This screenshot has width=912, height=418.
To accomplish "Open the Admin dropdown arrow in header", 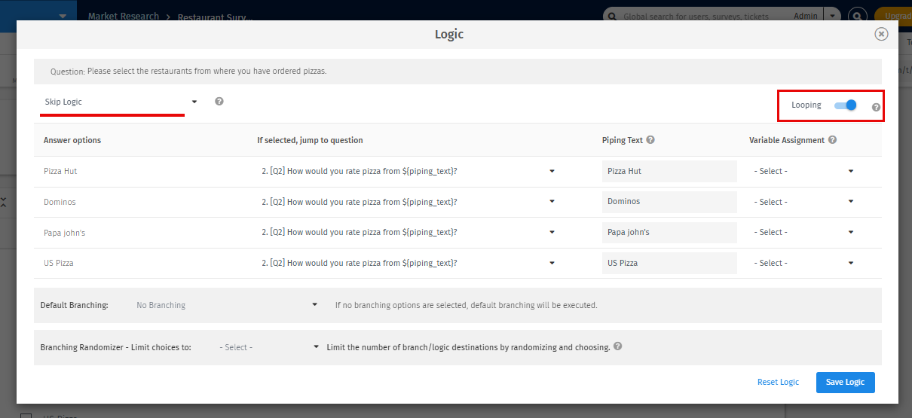I will coord(832,16).
